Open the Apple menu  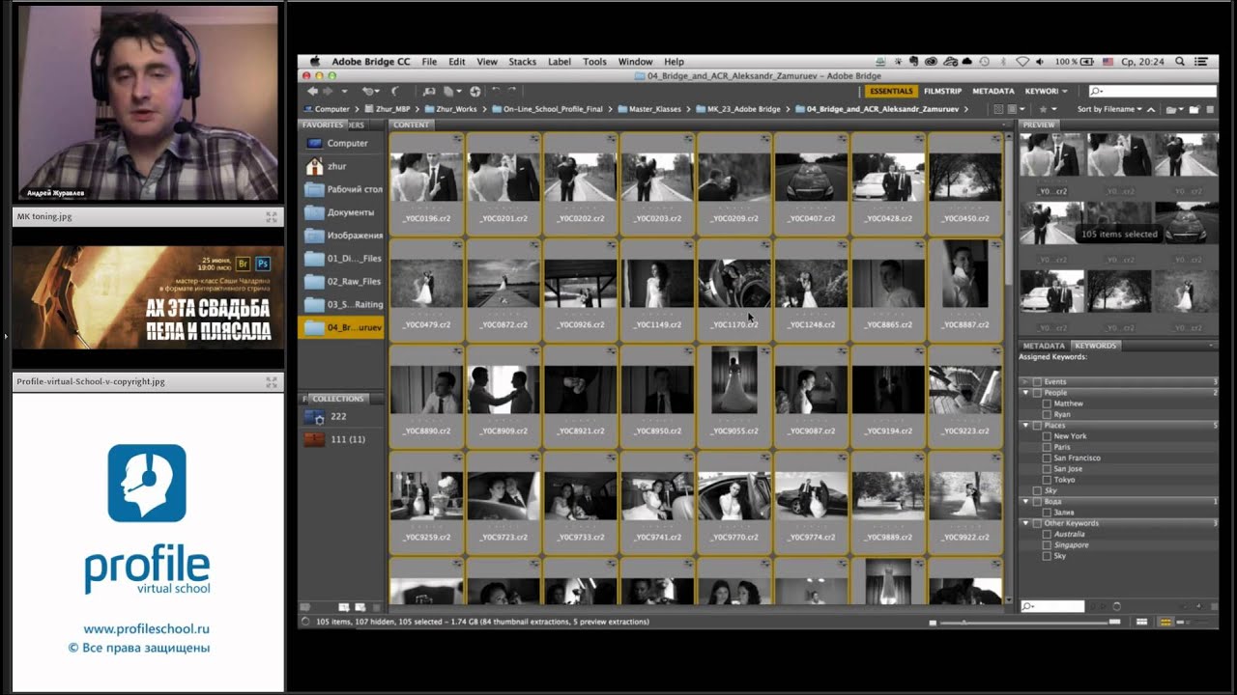(314, 62)
